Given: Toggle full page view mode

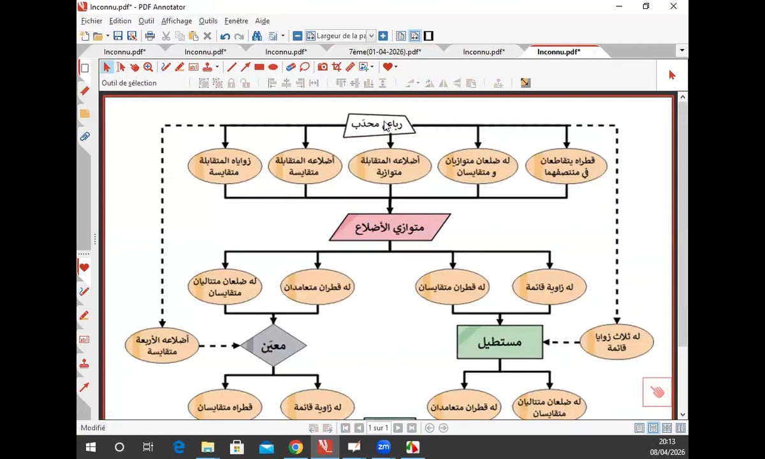Looking at the screenshot, I should (401, 36).
